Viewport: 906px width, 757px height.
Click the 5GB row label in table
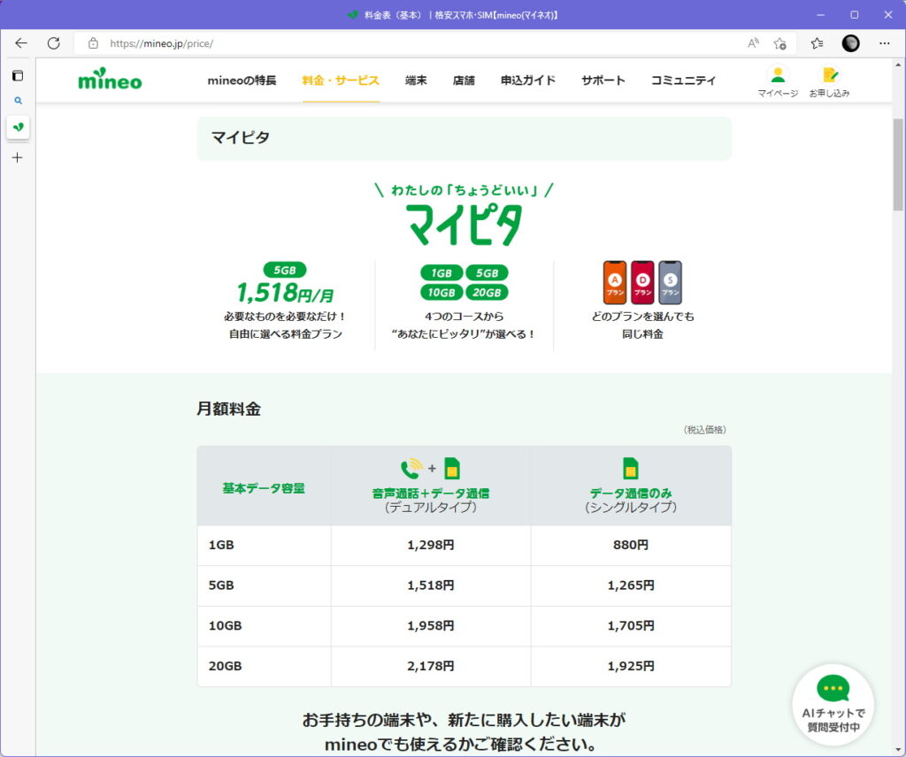pos(221,585)
